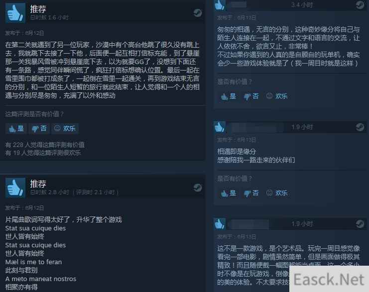Click the Steam logo icon on the 相遇即是缘分 review
The height and width of the screenshot is (292, 369).
(360, 127)
